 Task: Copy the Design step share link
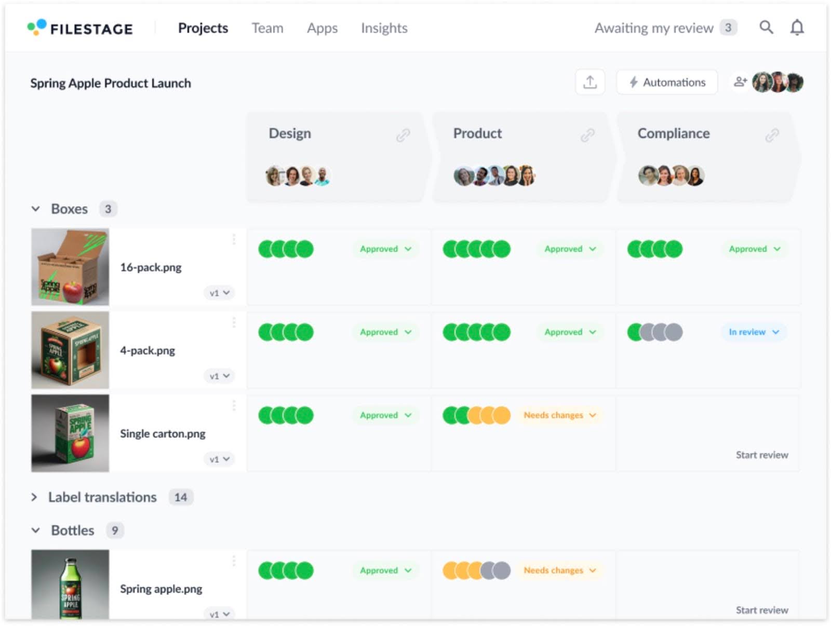[403, 135]
